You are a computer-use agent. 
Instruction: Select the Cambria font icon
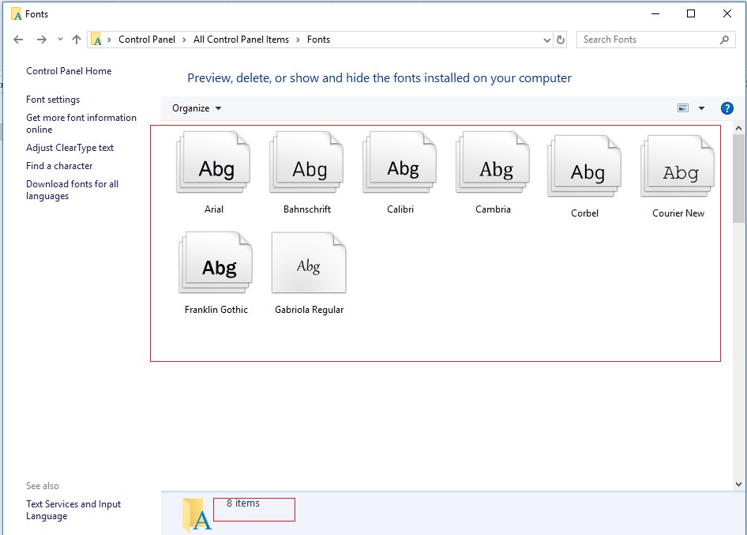pyautogui.click(x=494, y=165)
